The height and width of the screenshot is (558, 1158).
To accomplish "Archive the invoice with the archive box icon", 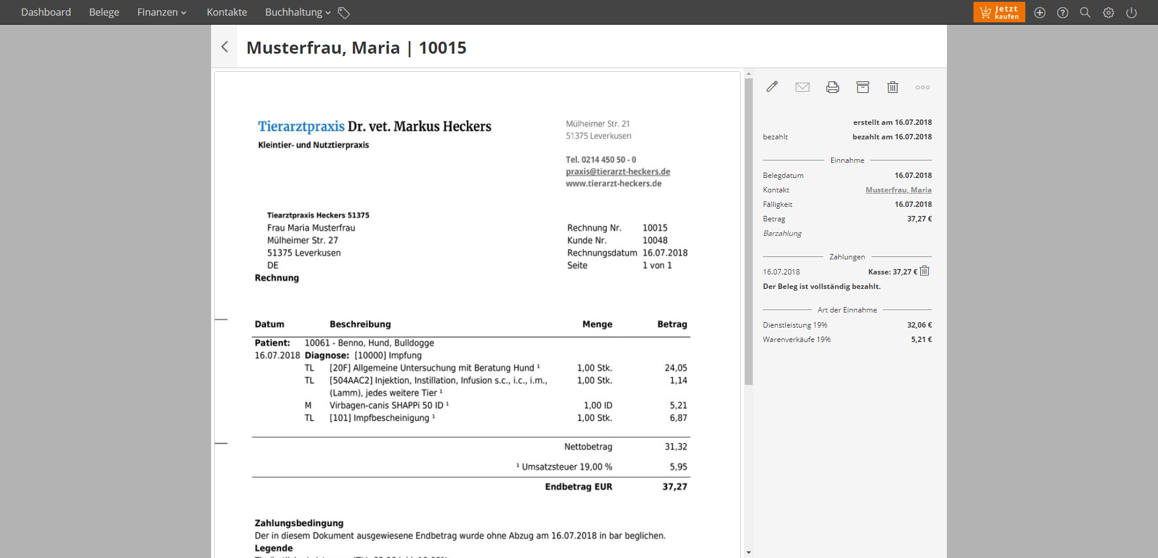I will pyautogui.click(x=862, y=87).
